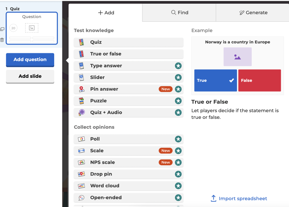Screen dimensions: 289x207
Task: Click the premium star beside Poll
Action: point(178,139)
